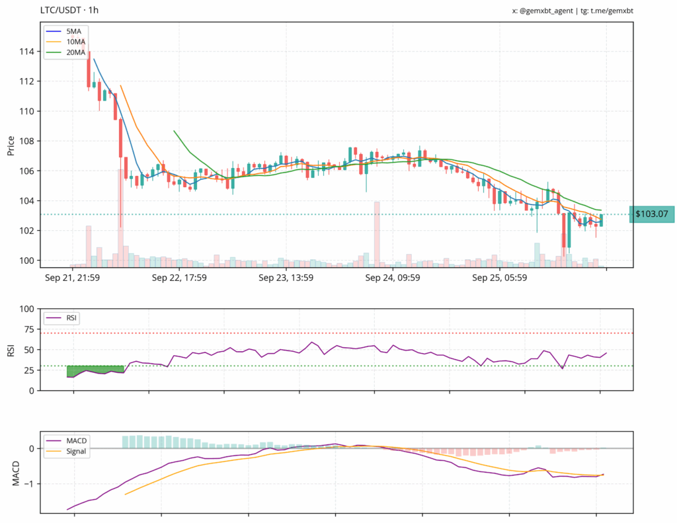The height and width of the screenshot is (523, 677).
Task: Select the 50 tick on the RSI axis
Action: pyautogui.click(x=29, y=350)
